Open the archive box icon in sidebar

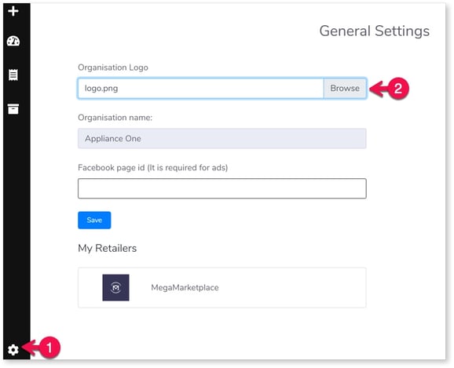tap(13, 109)
